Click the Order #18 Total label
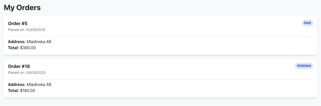 [x=13, y=91]
